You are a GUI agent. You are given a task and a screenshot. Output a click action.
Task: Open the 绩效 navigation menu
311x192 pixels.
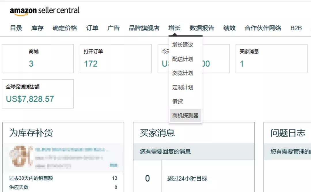[x=229, y=28]
